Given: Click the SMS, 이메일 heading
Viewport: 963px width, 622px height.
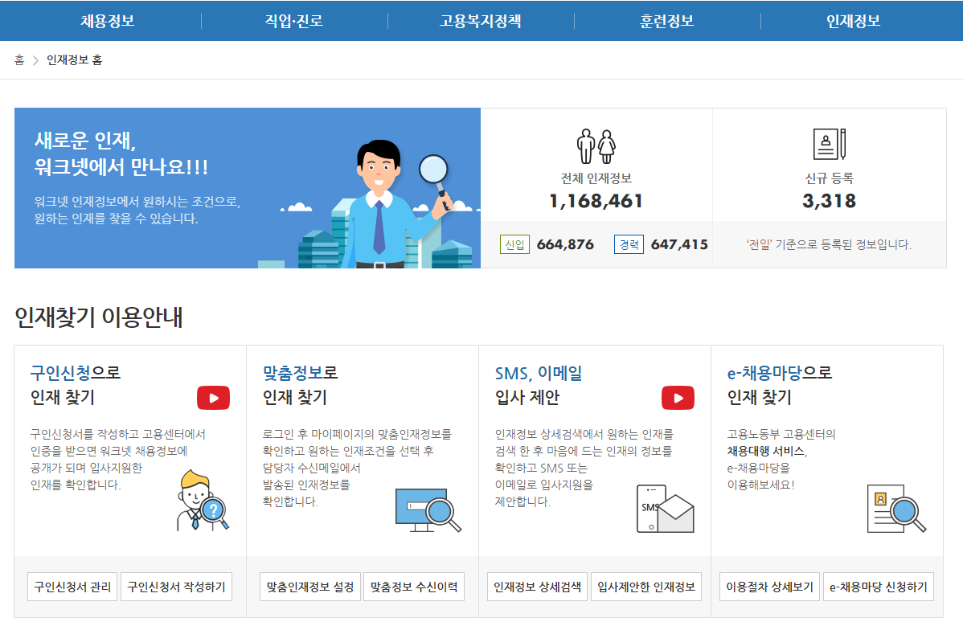Looking at the screenshot, I should (539, 373).
